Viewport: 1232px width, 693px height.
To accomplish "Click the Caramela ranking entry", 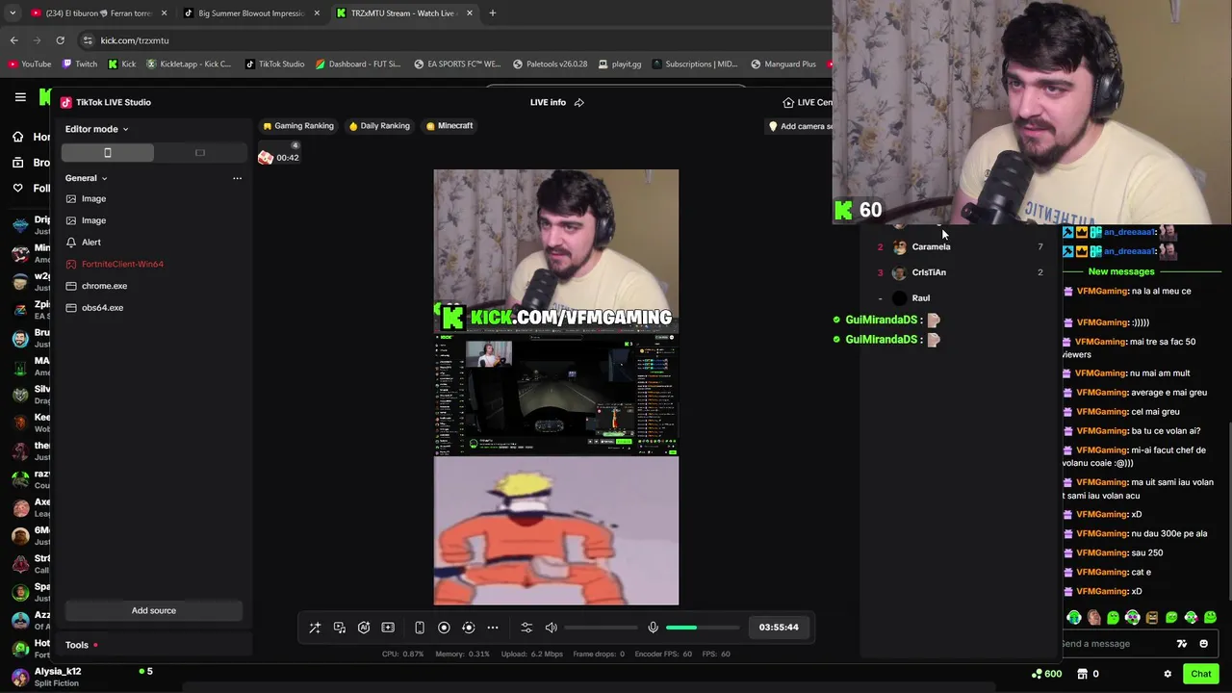I will 959,247.
